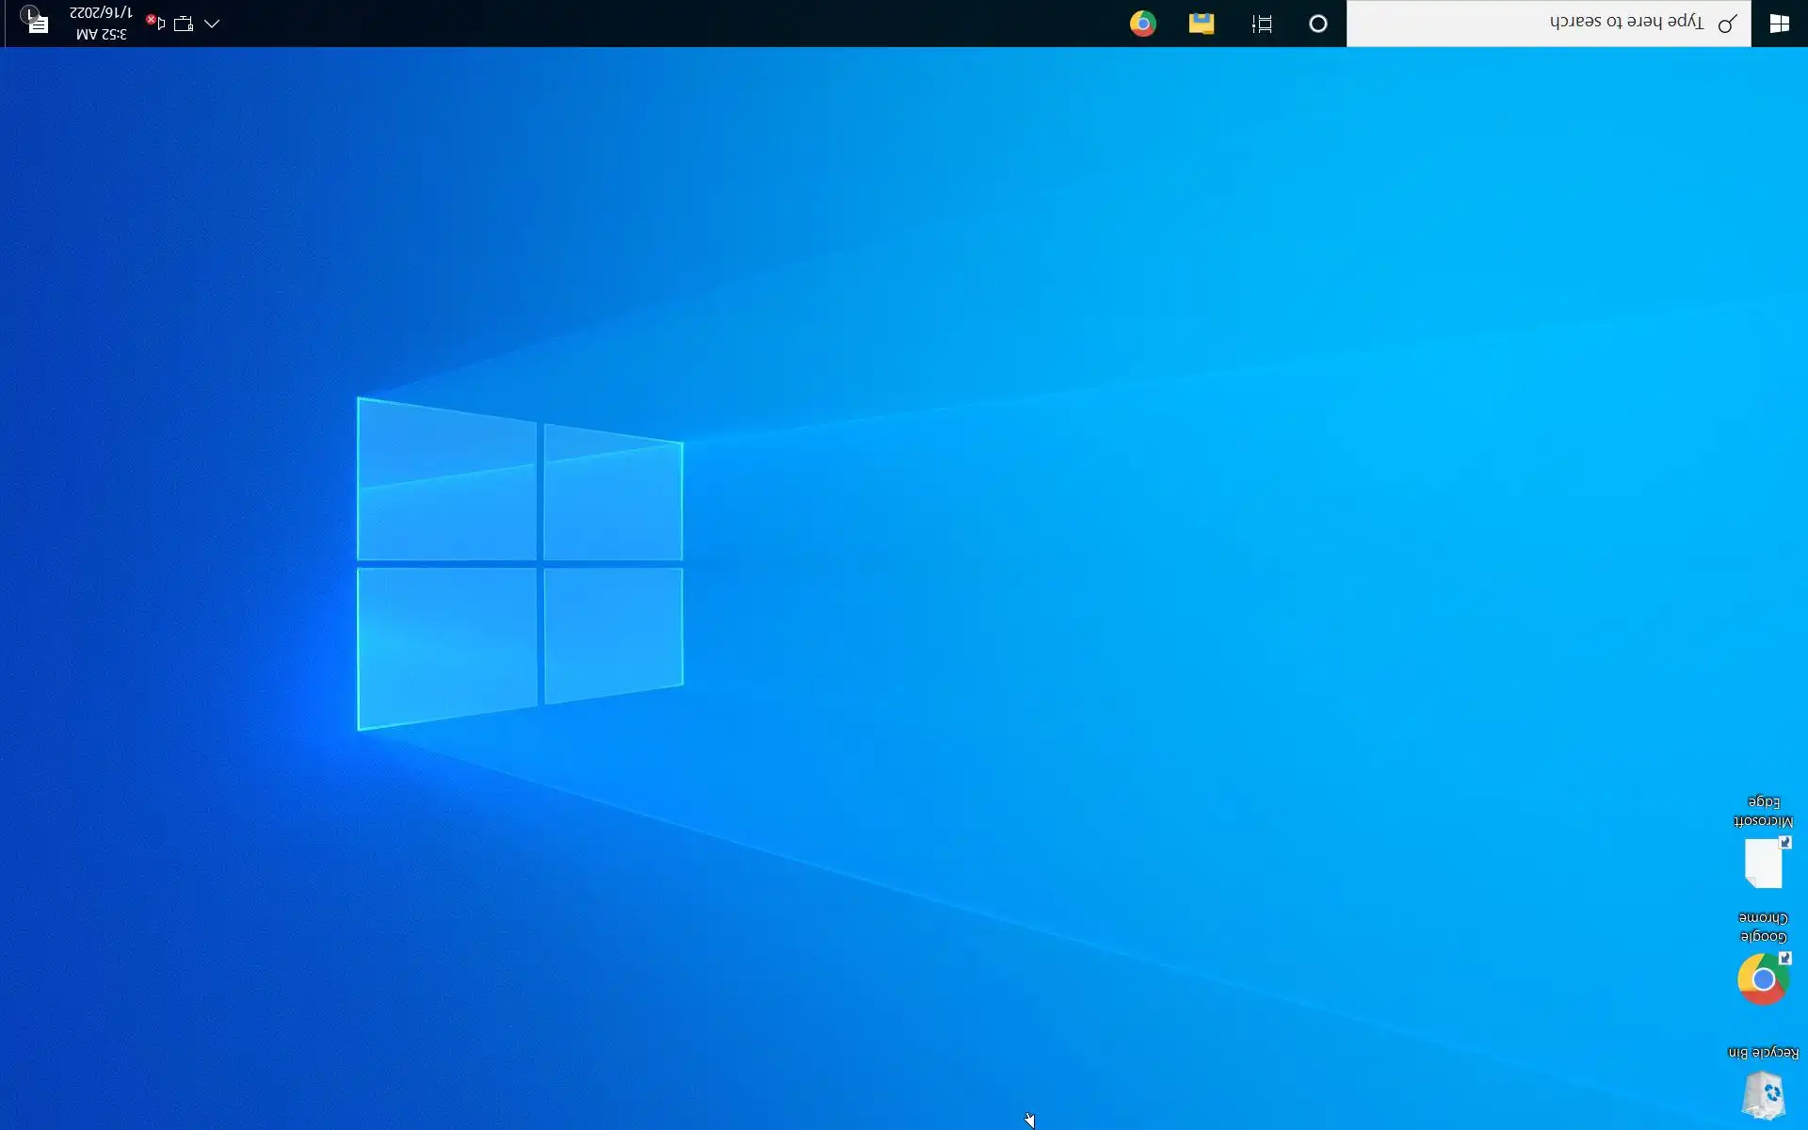Select the Microsoft Edge desktop shortcut icon
The height and width of the screenshot is (1130, 1808).
point(1763,863)
